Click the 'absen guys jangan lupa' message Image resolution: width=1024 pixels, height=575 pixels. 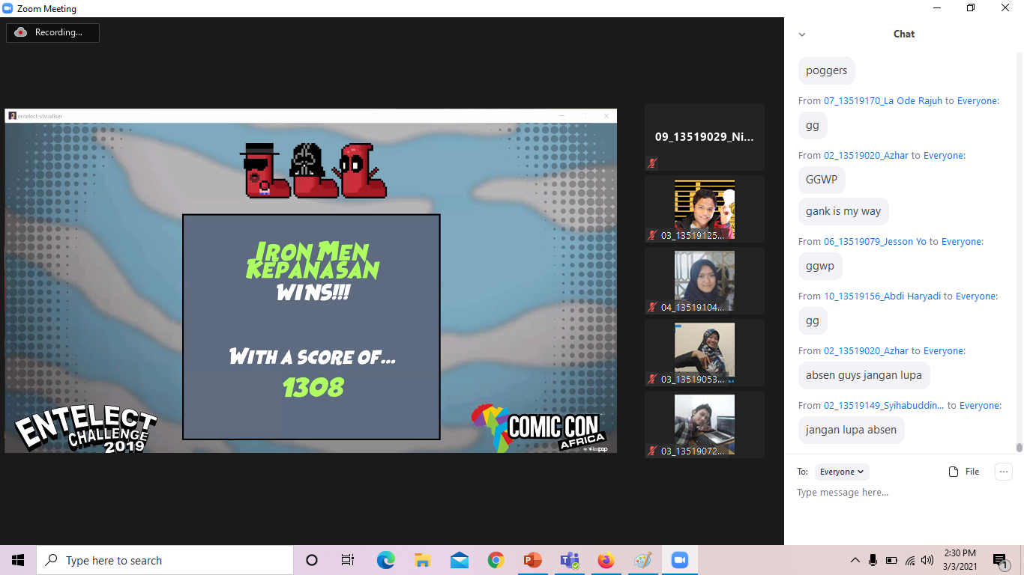(x=864, y=375)
